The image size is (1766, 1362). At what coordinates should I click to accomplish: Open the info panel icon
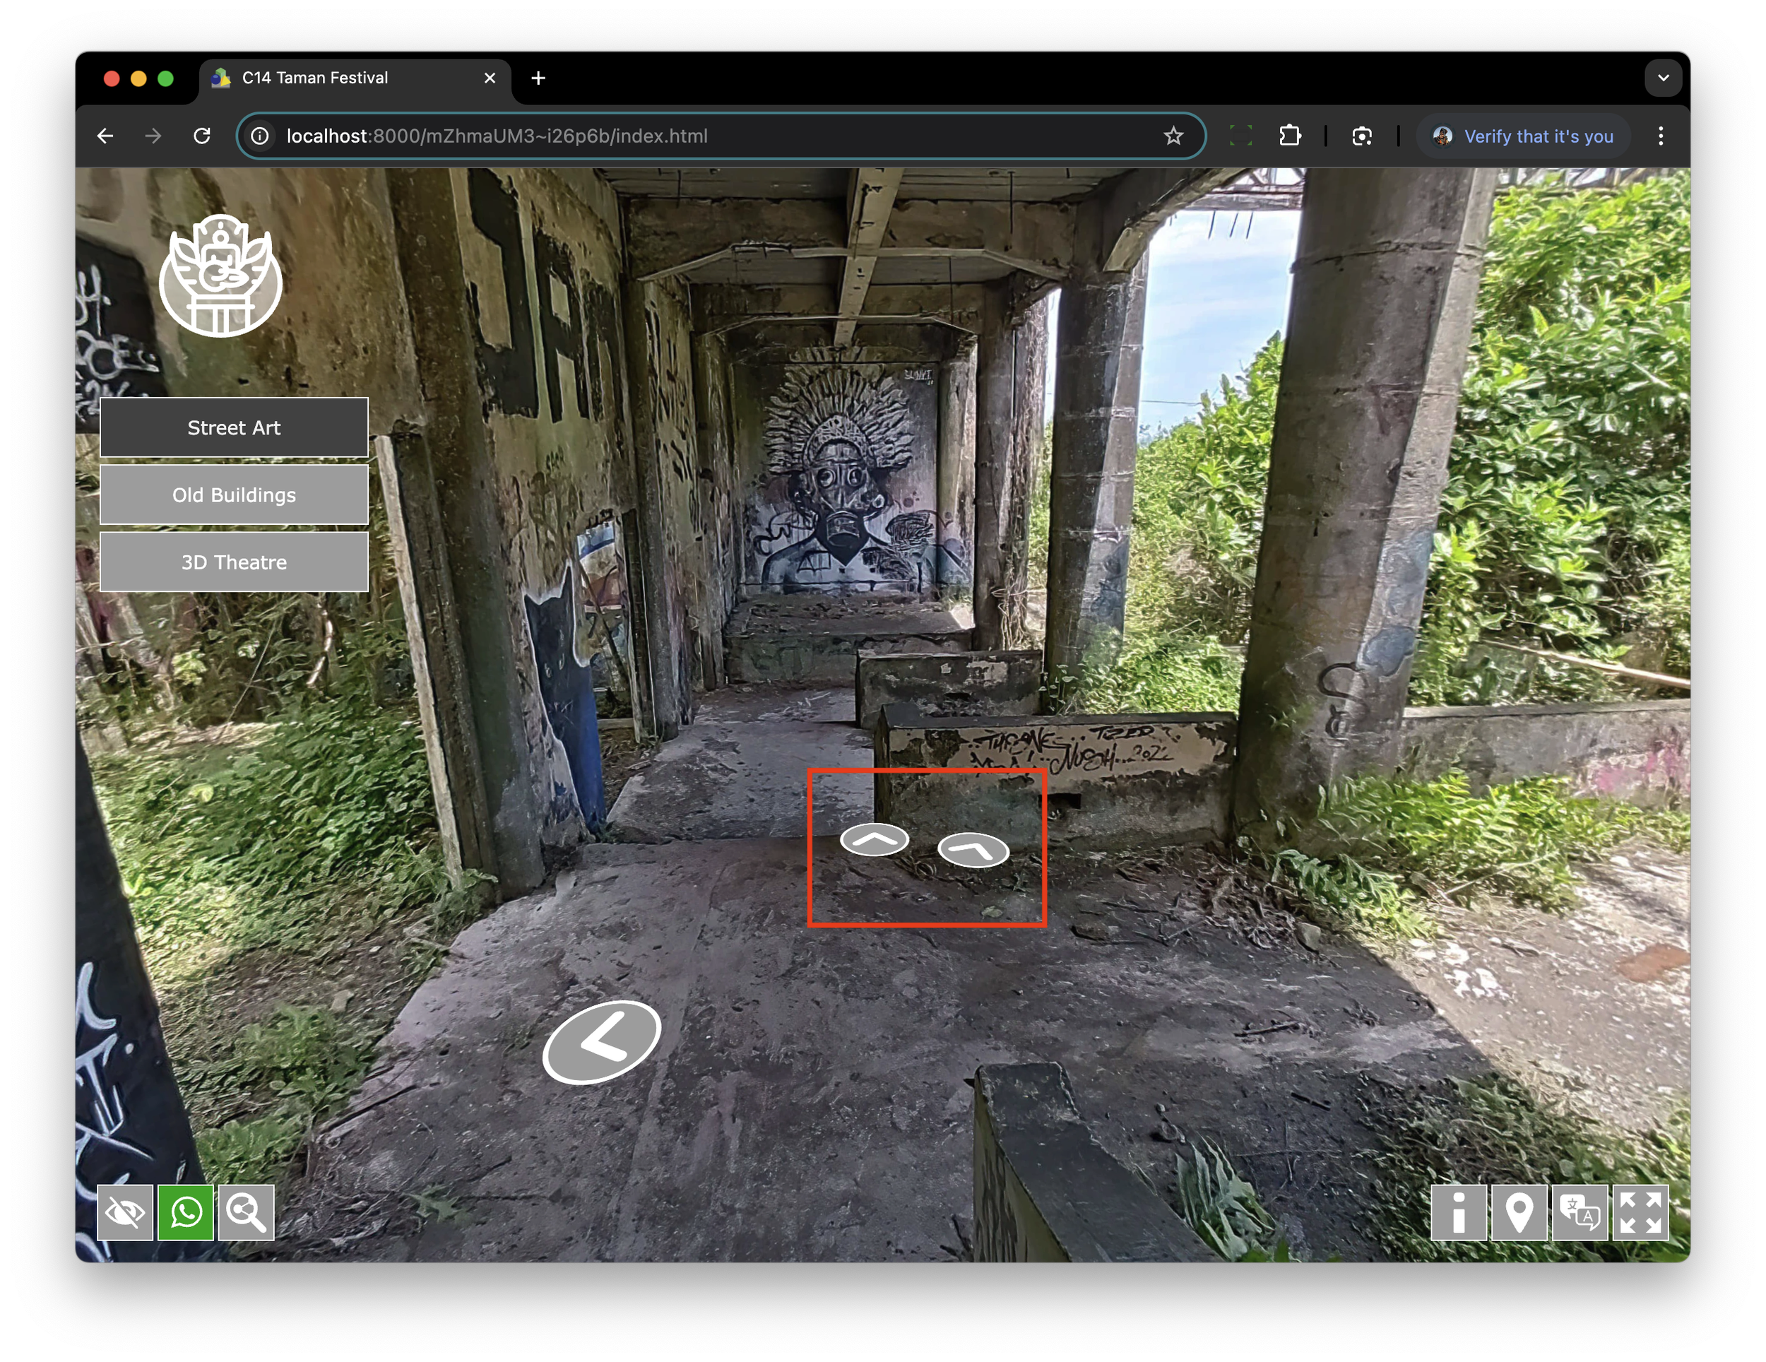point(1458,1212)
